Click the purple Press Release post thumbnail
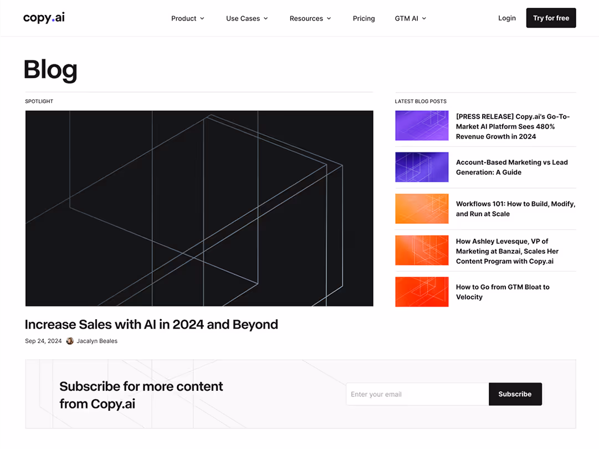Screen dimensions: 599x449 (422, 125)
